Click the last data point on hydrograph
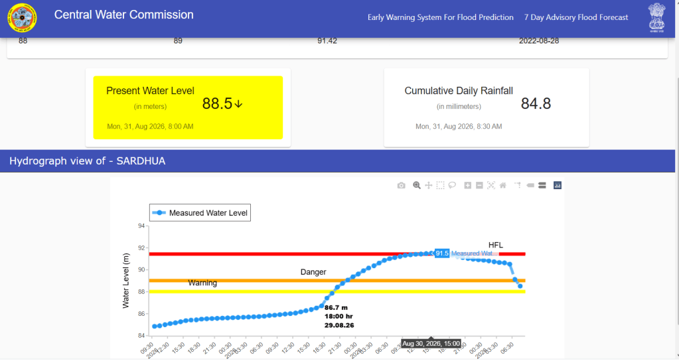Screen dimensions: 679x361 tap(520, 286)
